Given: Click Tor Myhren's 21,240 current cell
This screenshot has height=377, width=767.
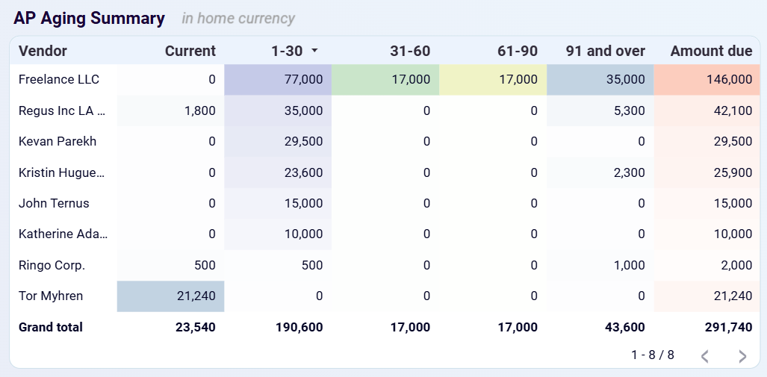Looking at the screenshot, I should (171, 296).
